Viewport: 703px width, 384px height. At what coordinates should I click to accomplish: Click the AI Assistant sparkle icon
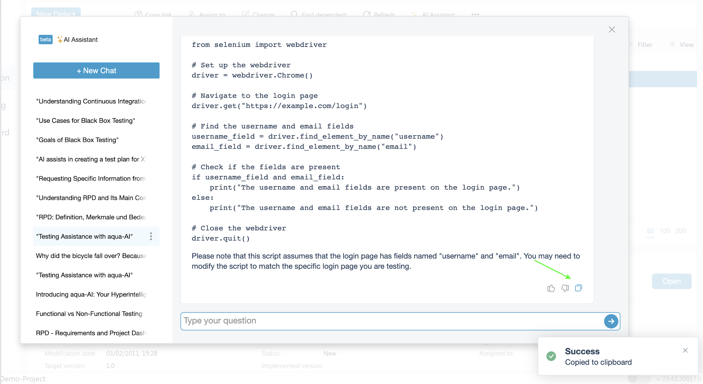[60, 39]
